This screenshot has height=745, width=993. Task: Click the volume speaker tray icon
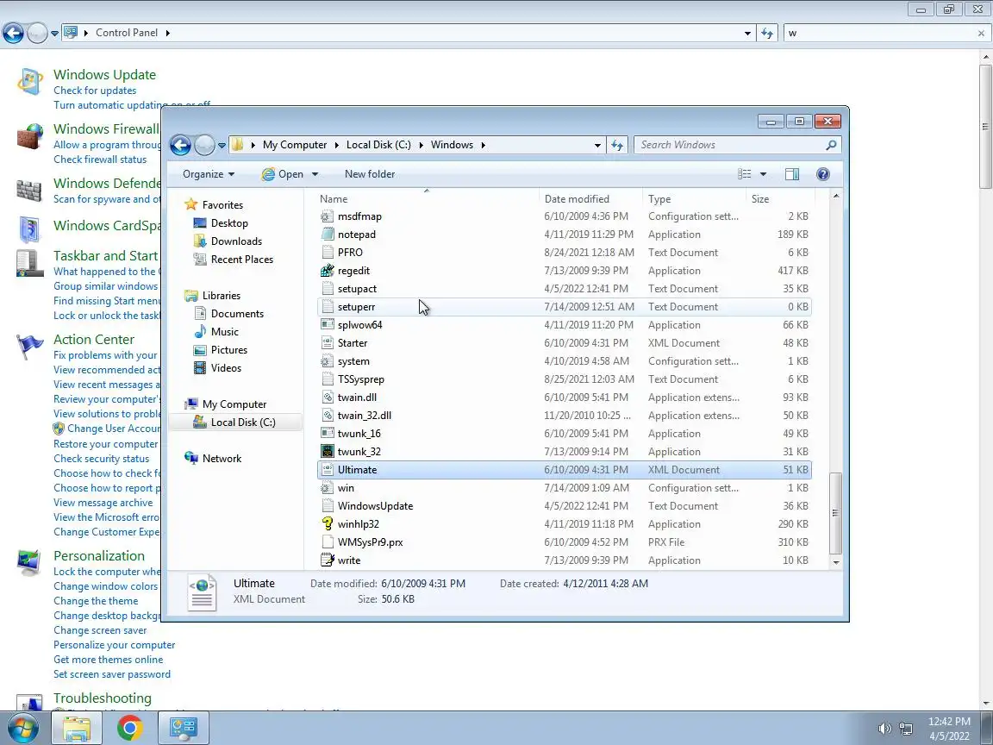click(884, 729)
